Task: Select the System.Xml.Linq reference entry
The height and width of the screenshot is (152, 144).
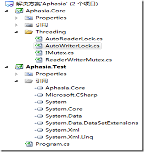Action: pos(69,137)
